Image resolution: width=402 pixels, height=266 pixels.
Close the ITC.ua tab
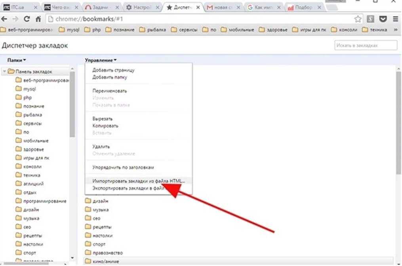[36, 8]
